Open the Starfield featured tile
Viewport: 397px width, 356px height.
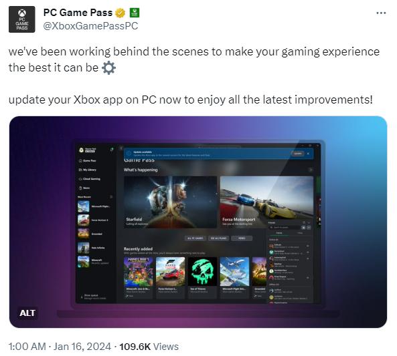coord(171,202)
